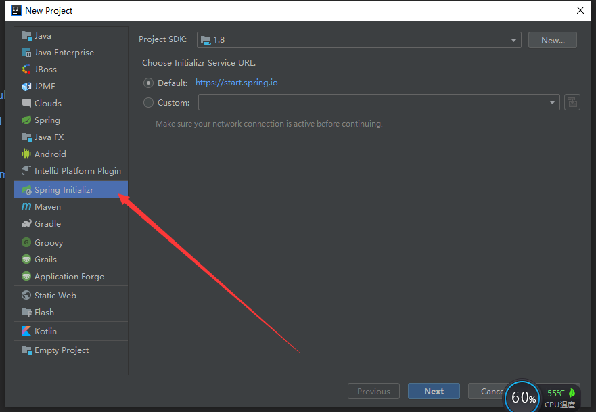Select Empty Project entry
Screen dimensions: 596x412
tap(71, 350)
